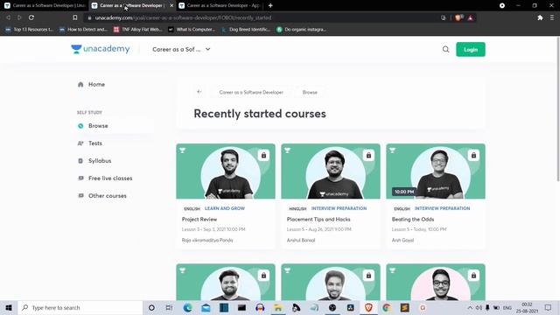
Task: Click browser forward arrow
Action: coord(19,17)
